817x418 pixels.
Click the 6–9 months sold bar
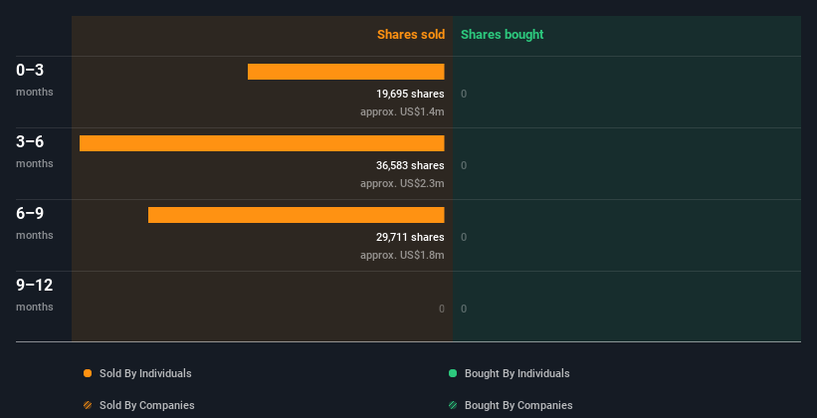click(297, 215)
